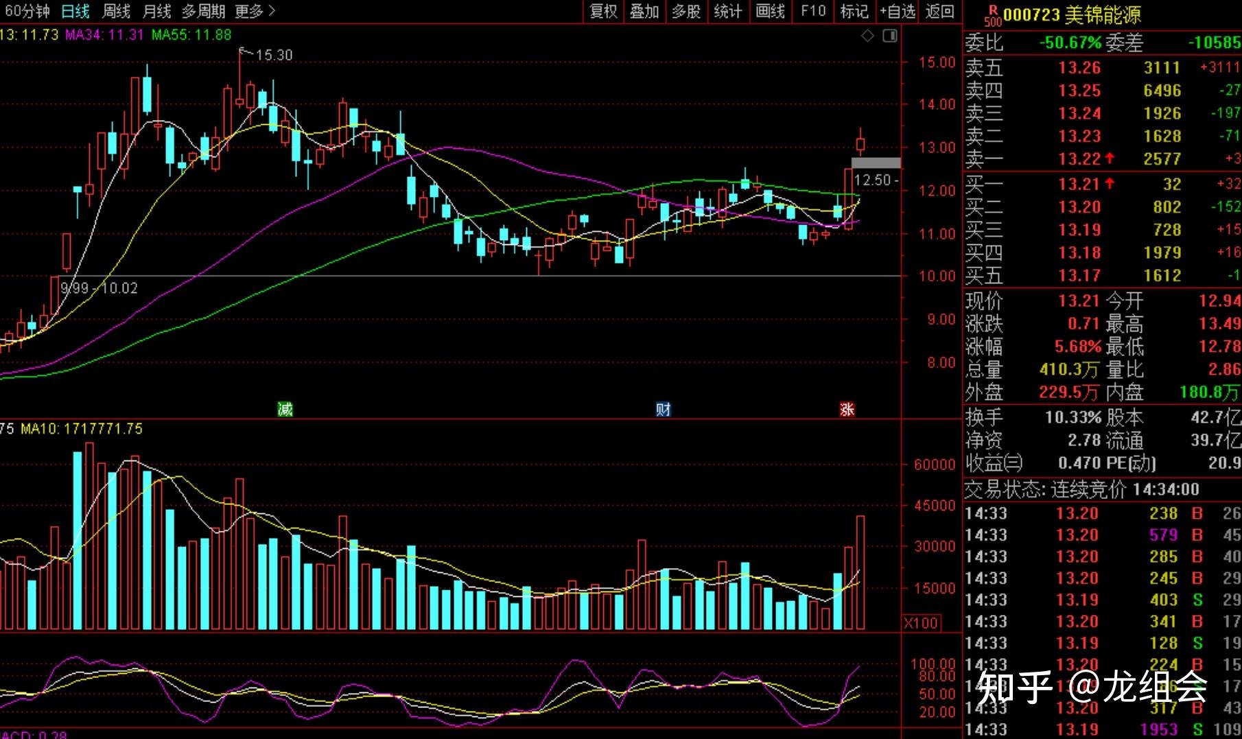
Task: Switch to the 60分钟 chart period
Action: pyautogui.click(x=27, y=11)
